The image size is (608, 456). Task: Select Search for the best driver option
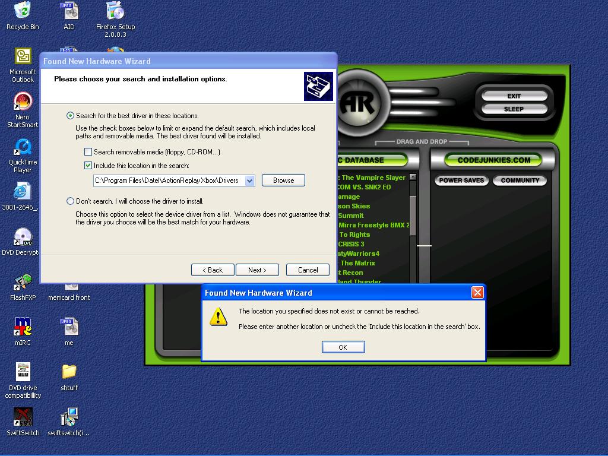point(71,116)
